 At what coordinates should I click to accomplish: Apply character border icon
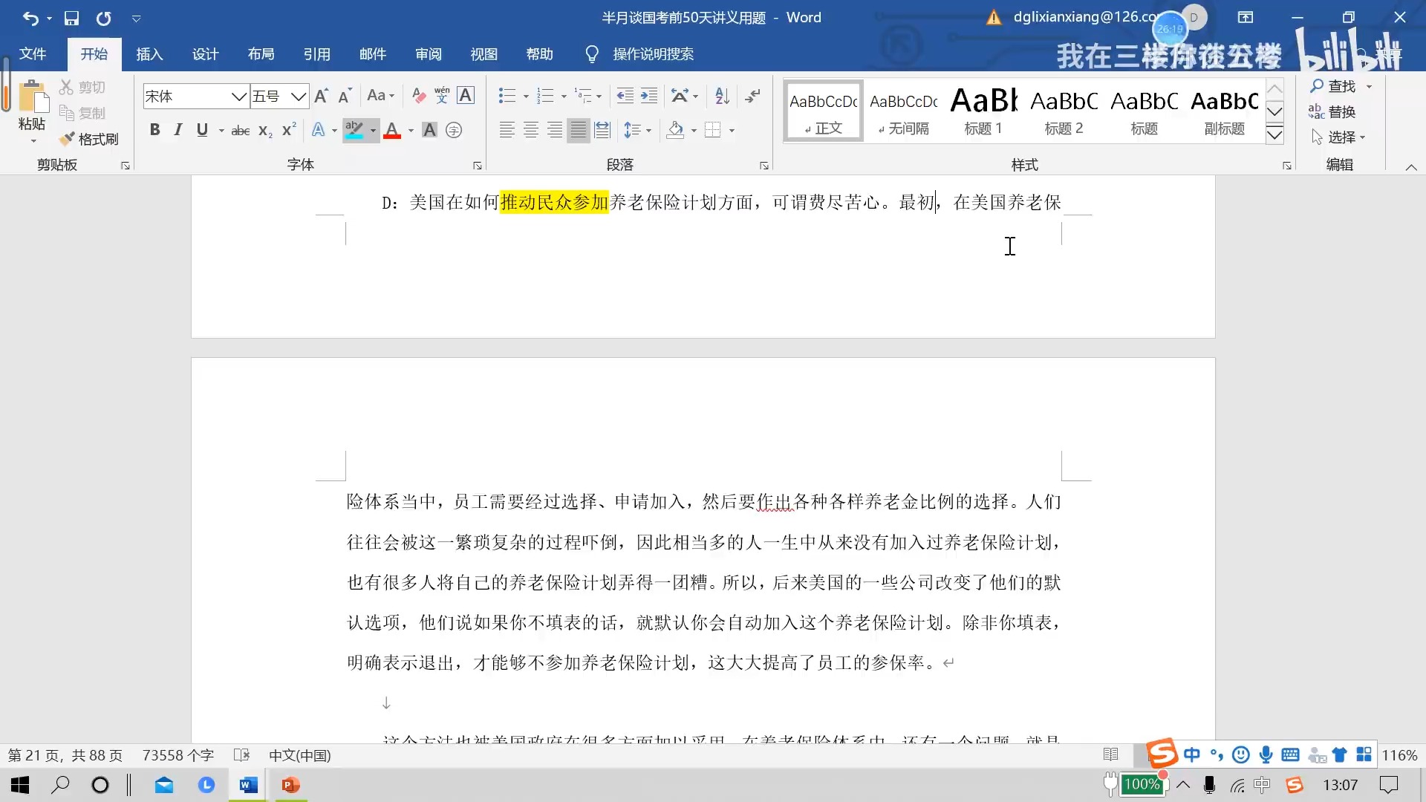point(466,95)
